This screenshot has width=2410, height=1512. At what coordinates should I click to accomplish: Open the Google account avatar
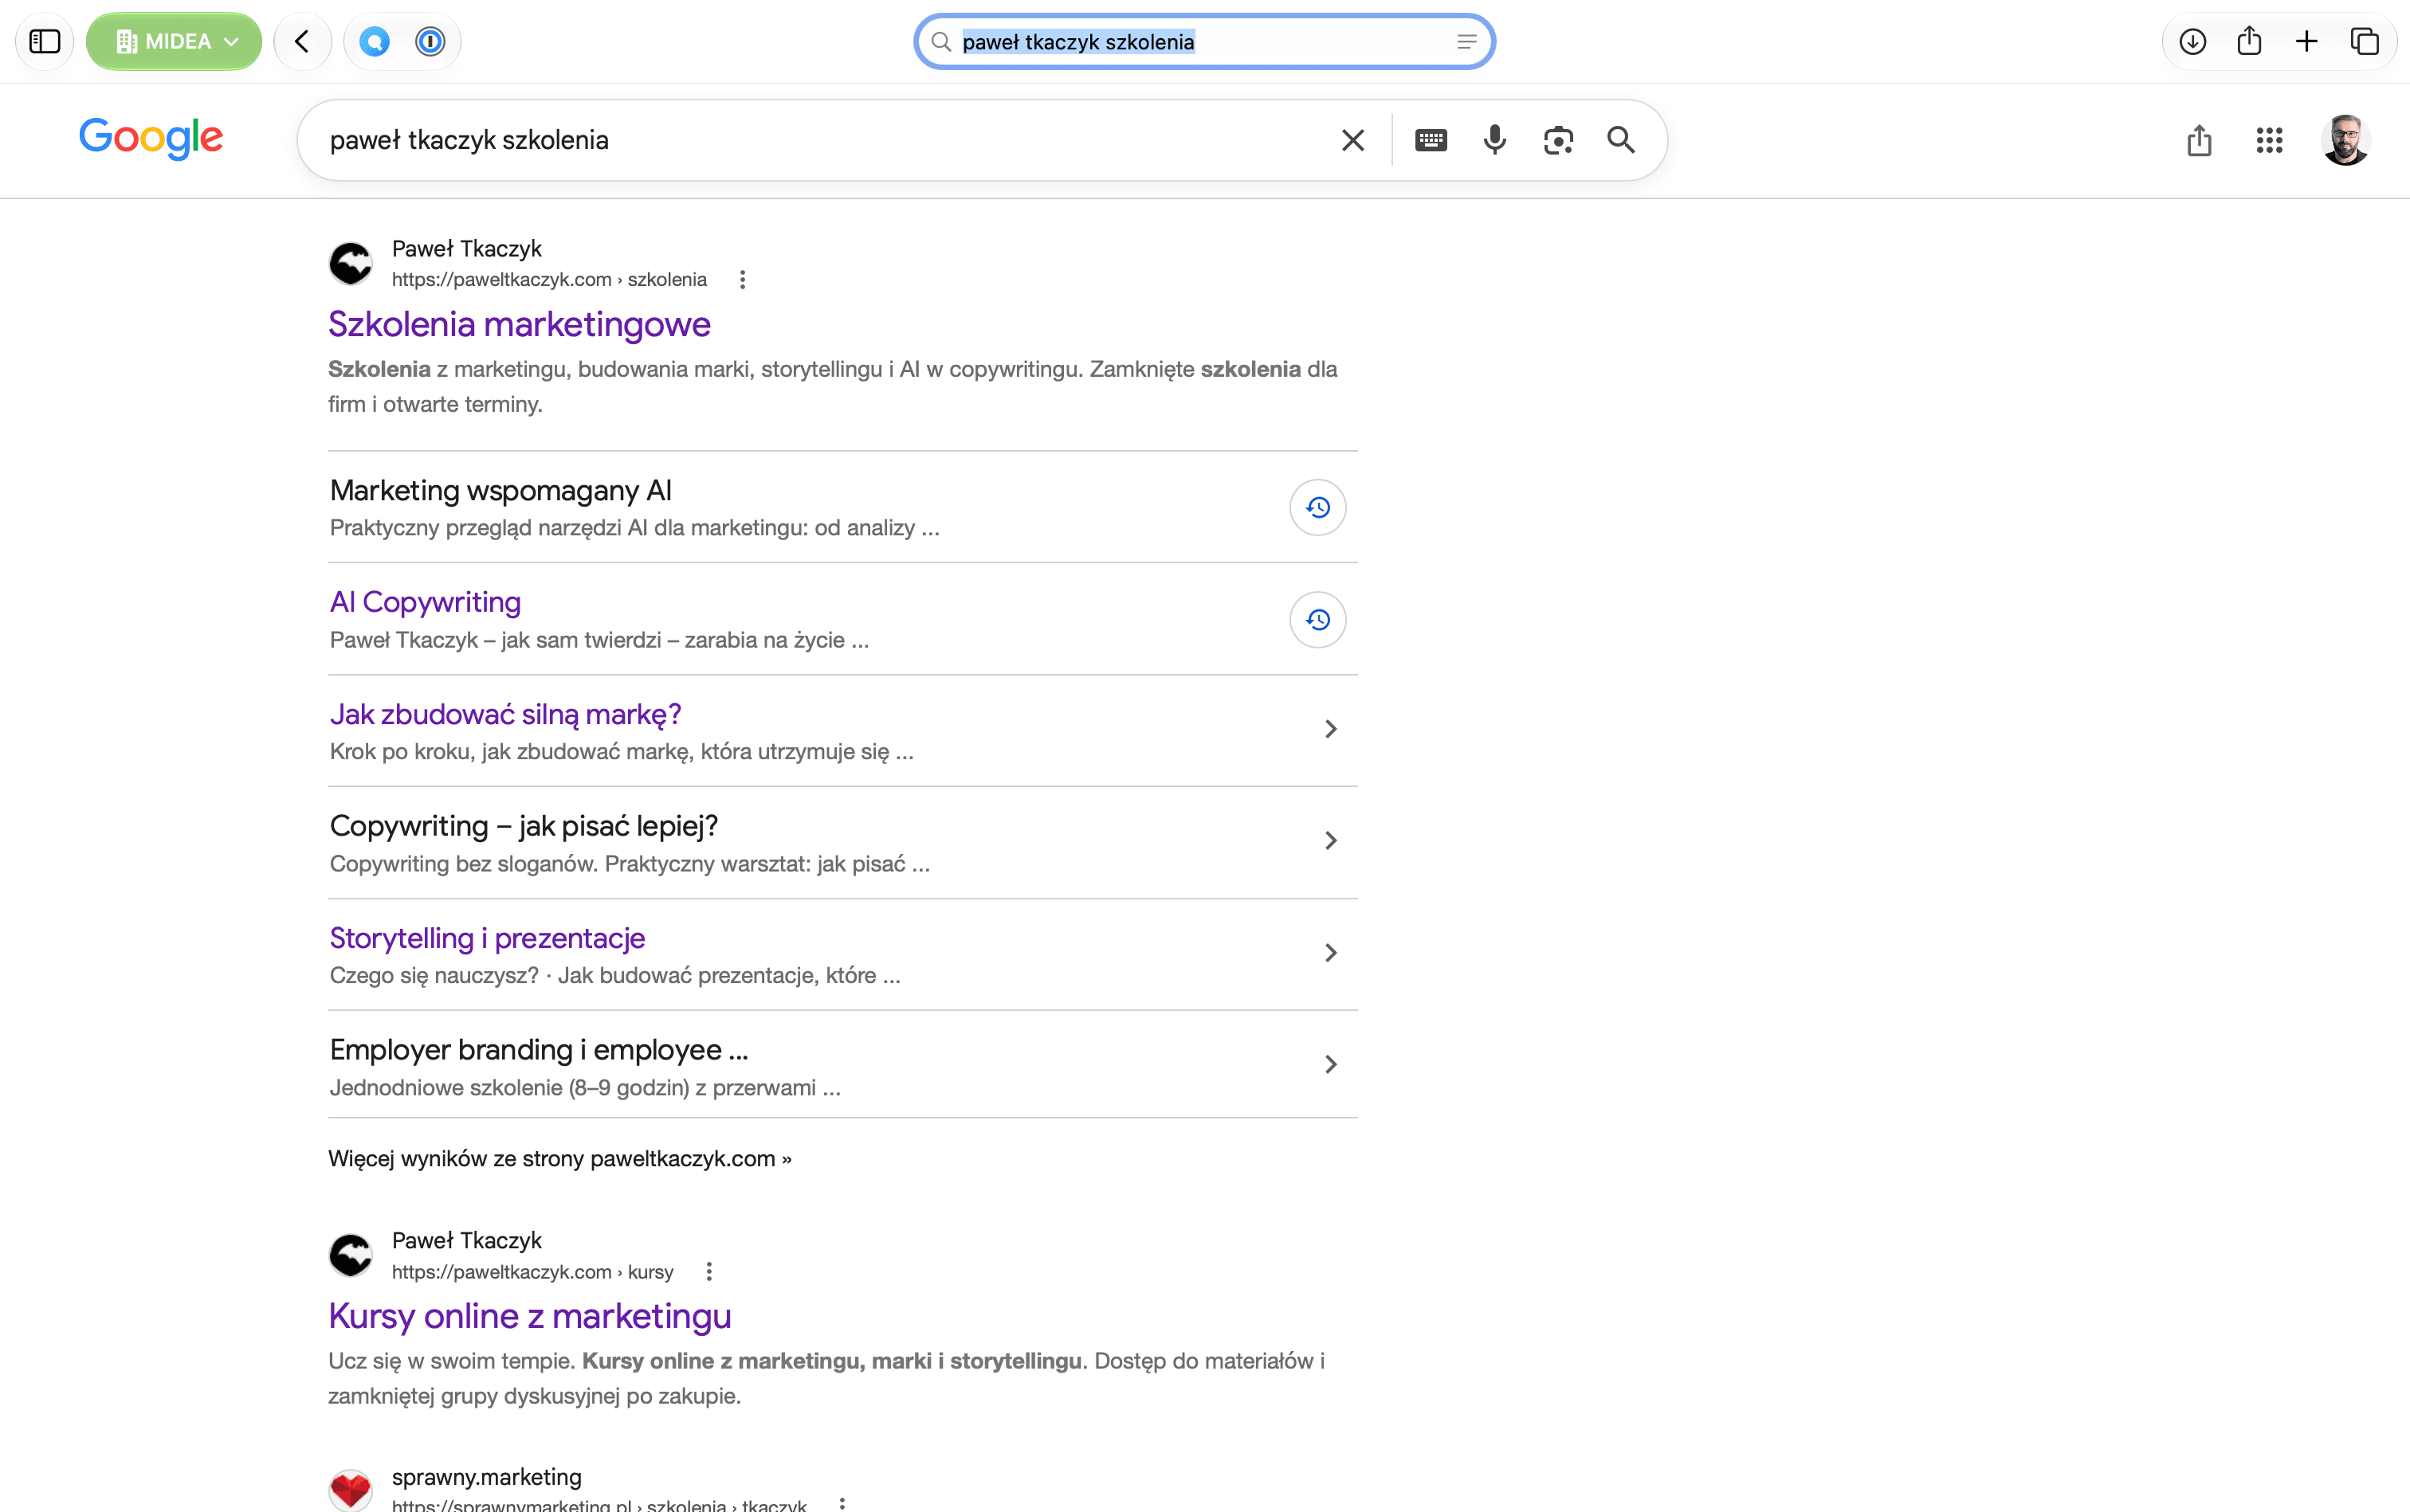(x=2345, y=140)
